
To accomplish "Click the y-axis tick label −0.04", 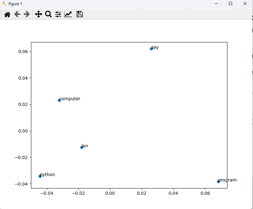I will [21, 184].
